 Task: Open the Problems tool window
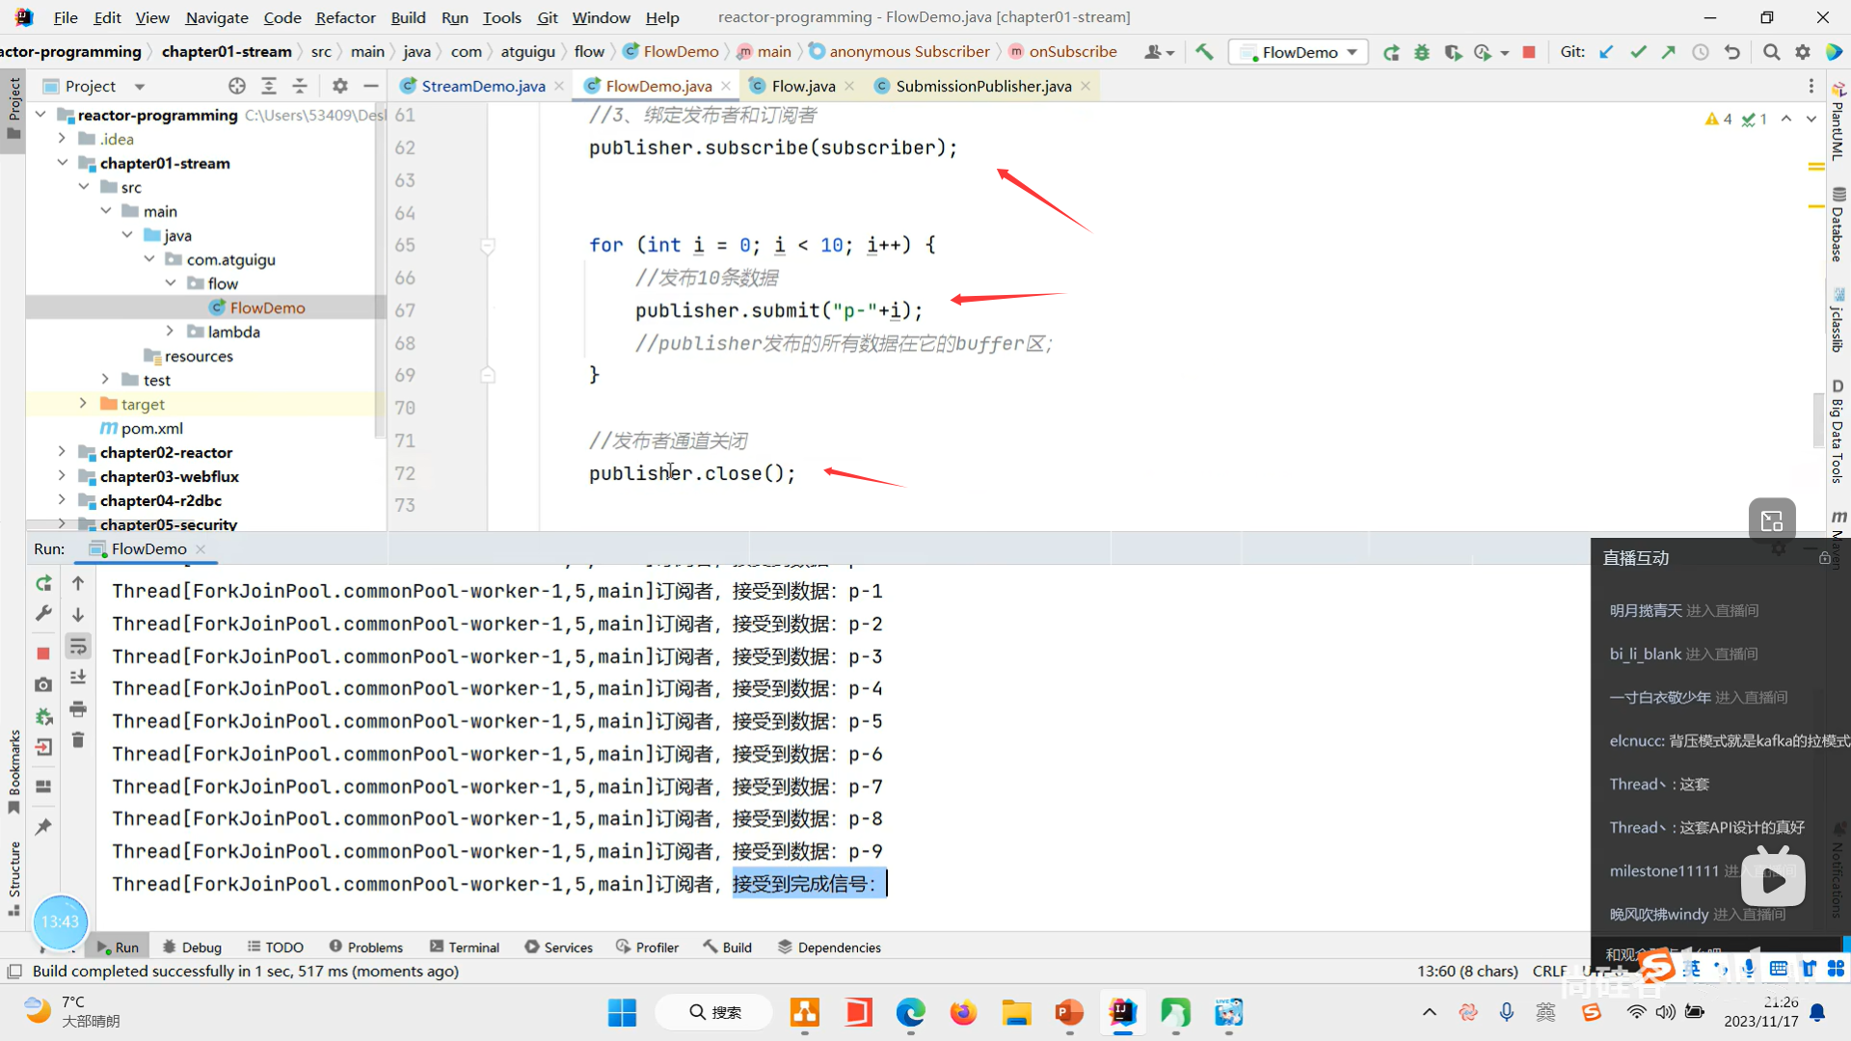365,948
